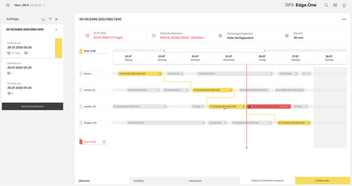Viewport: 352px width, 186px height.
Task: Open the settings sliders icon
Action: pos(335,5)
